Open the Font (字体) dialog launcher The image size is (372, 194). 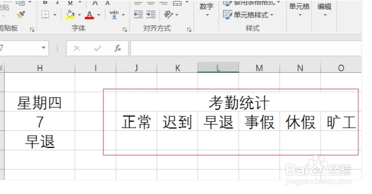click(x=125, y=30)
